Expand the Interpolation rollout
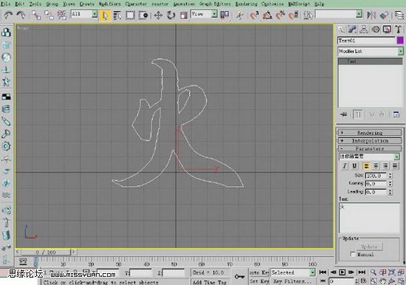 click(x=370, y=141)
